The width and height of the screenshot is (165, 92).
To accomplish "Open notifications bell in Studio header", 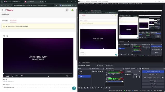I will 67,10.
